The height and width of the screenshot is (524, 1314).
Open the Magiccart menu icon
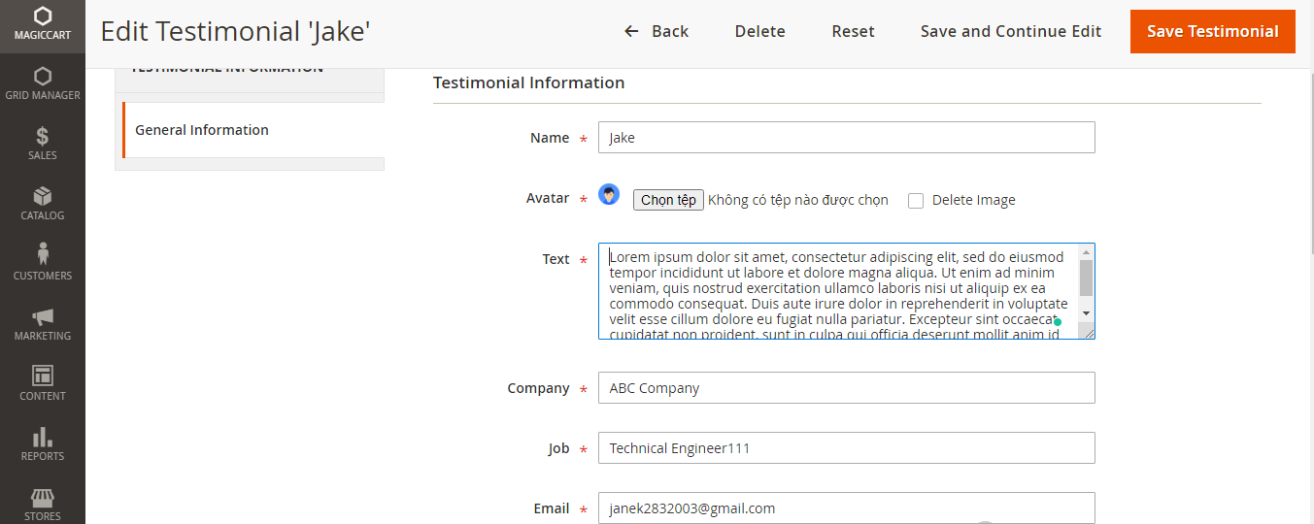(x=42, y=16)
